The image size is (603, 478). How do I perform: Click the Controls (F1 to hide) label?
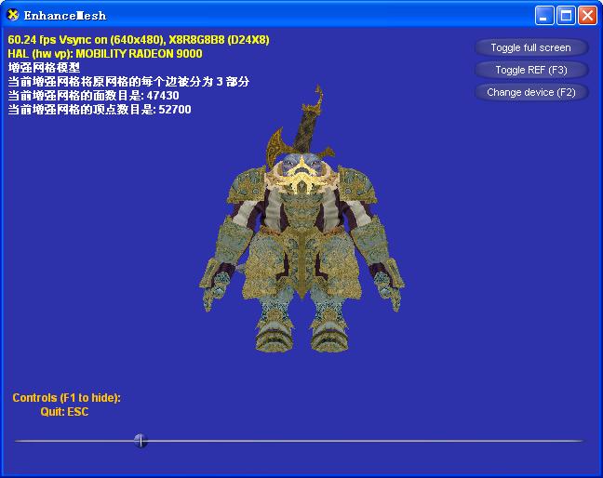coord(66,398)
